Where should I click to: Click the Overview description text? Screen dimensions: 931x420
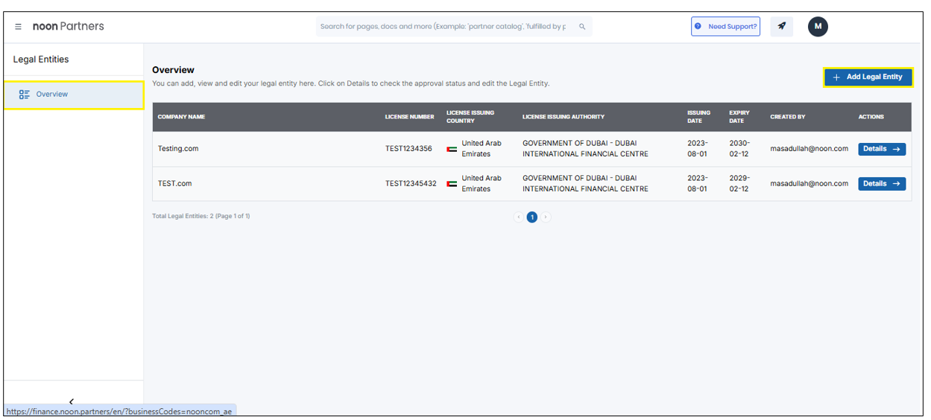350,83
